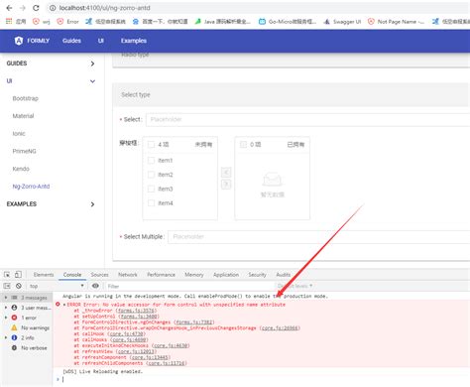Switch to the Audits tab
470x387 pixels.
pyautogui.click(x=284, y=275)
